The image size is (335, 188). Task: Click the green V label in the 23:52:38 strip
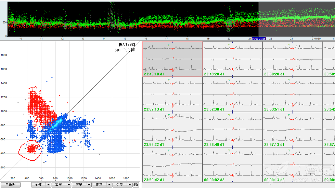tap(229, 80)
